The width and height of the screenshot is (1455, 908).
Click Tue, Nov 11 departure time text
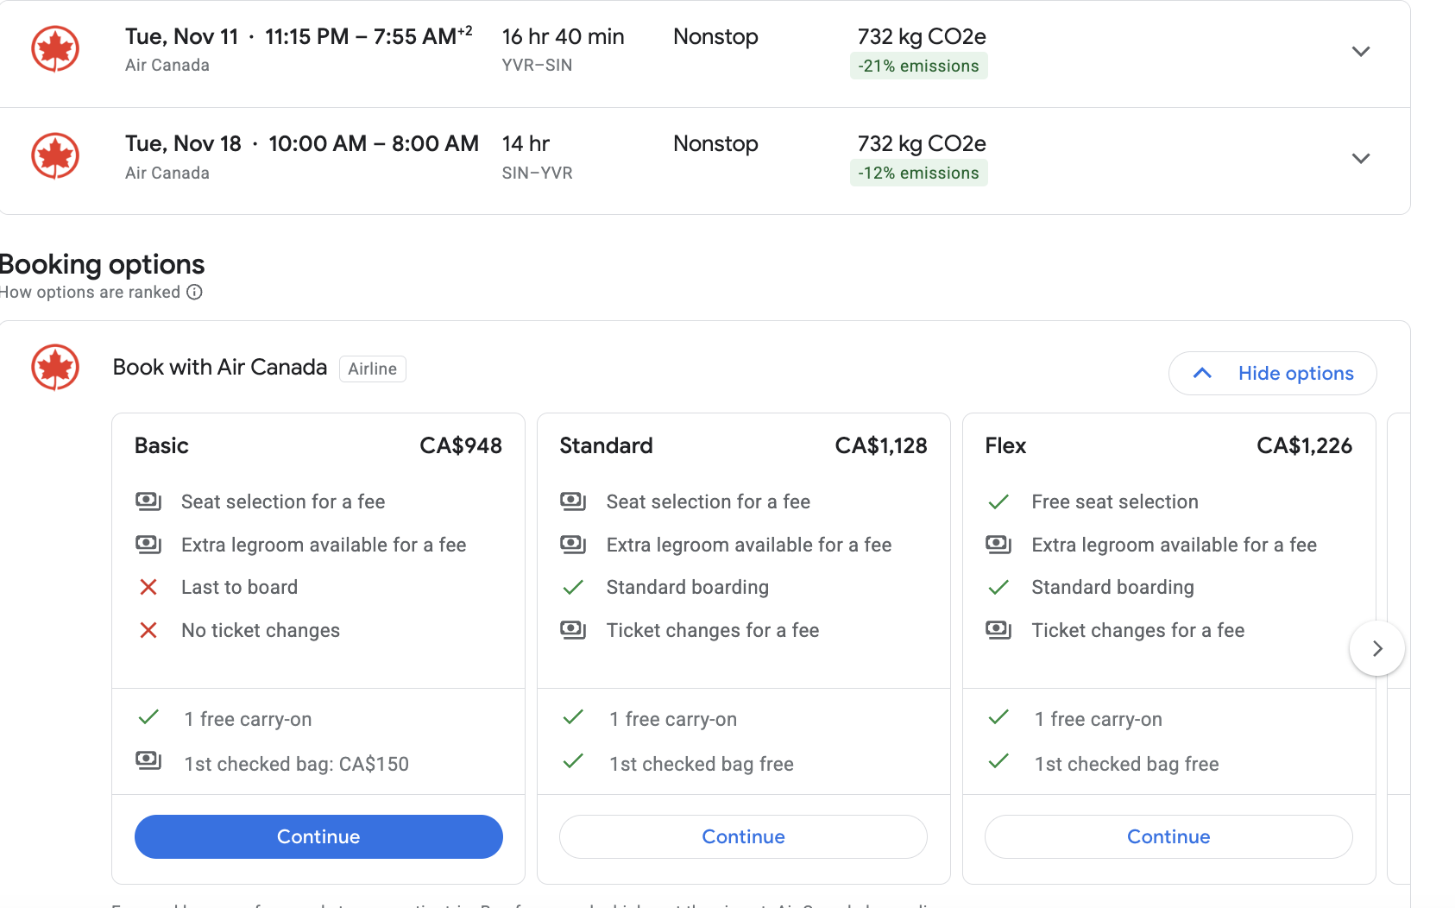[299, 36]
